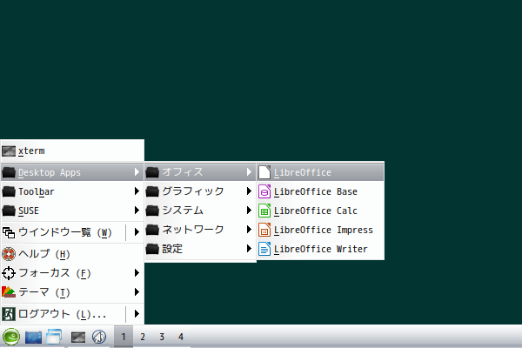Click the window list icon in taskbar
The image size is (522, 348).
54,337
